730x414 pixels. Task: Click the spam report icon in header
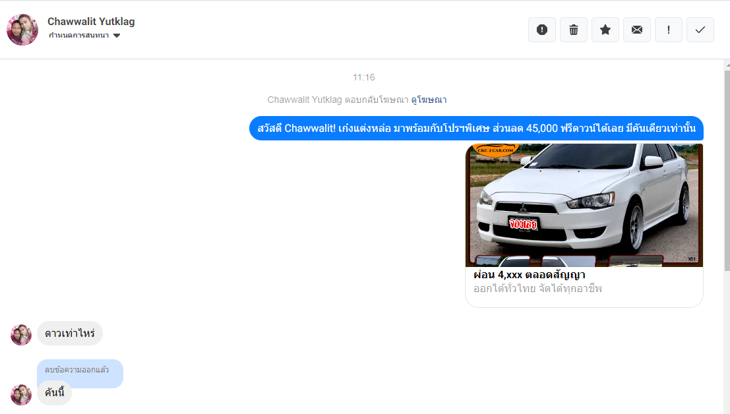click(541, 30)
